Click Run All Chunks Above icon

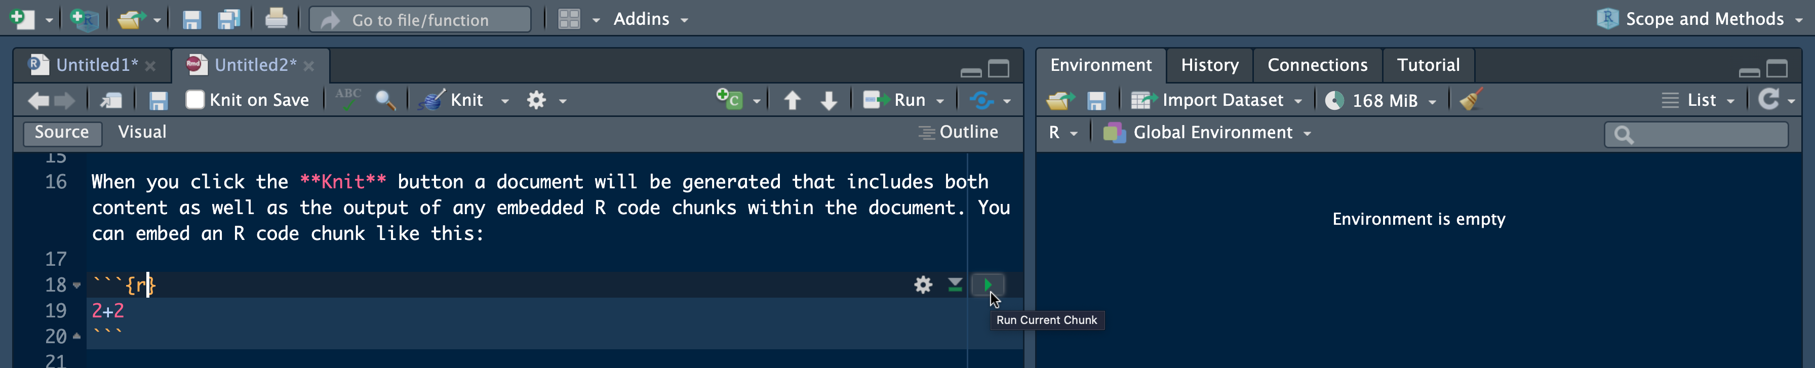(x=955, y=285)
